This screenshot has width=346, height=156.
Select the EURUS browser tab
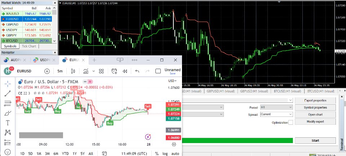coord(74,60)
